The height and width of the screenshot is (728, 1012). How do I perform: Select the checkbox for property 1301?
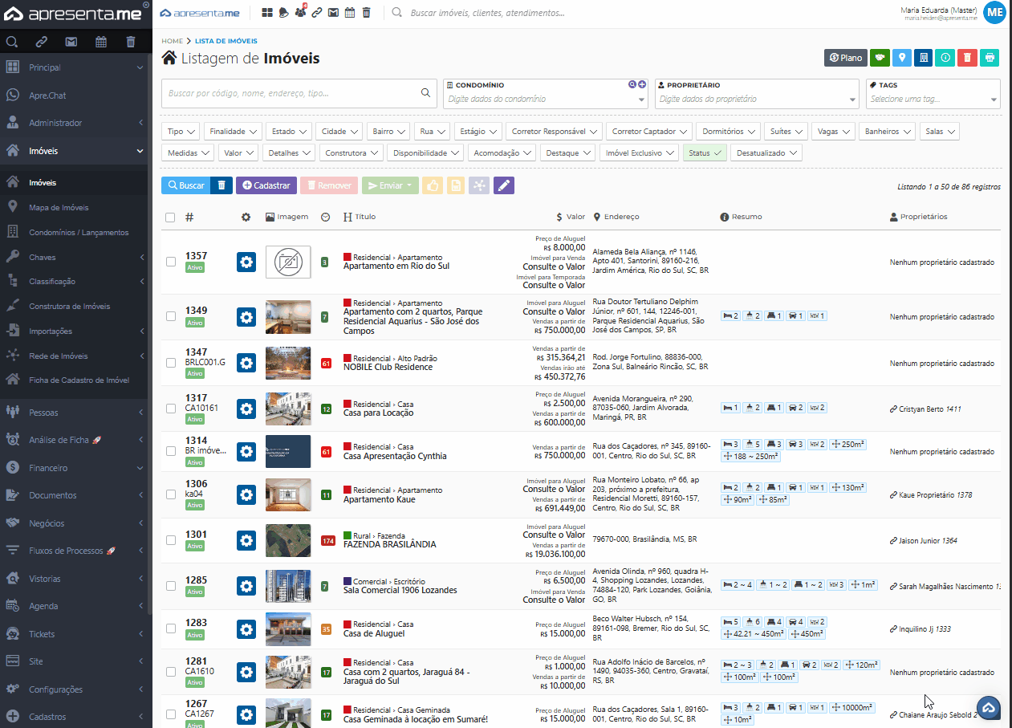point(171,540)
